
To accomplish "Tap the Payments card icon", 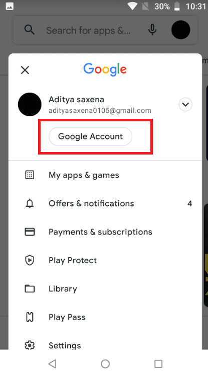I will click(x=30, y=232).
